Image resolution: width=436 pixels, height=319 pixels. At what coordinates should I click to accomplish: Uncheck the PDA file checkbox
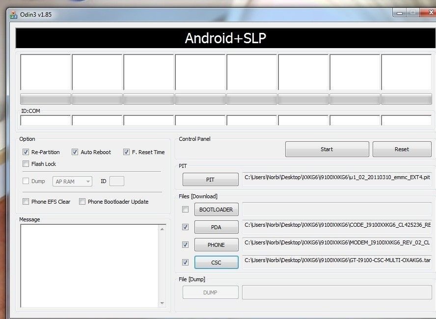point(185,227)
